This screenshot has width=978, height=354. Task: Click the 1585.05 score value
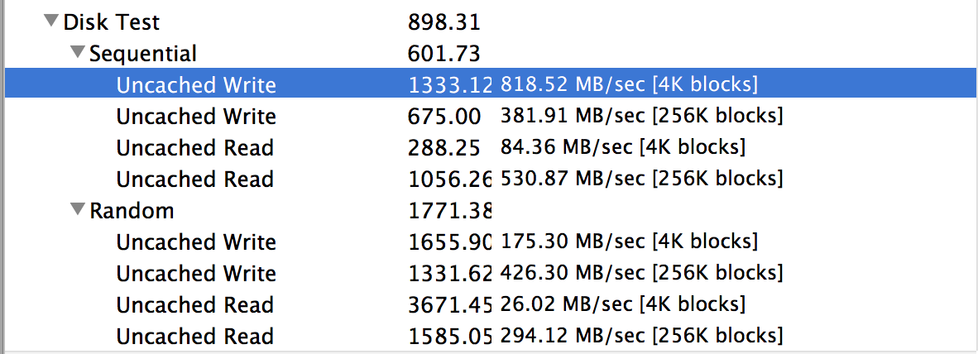tap(450, 337)
